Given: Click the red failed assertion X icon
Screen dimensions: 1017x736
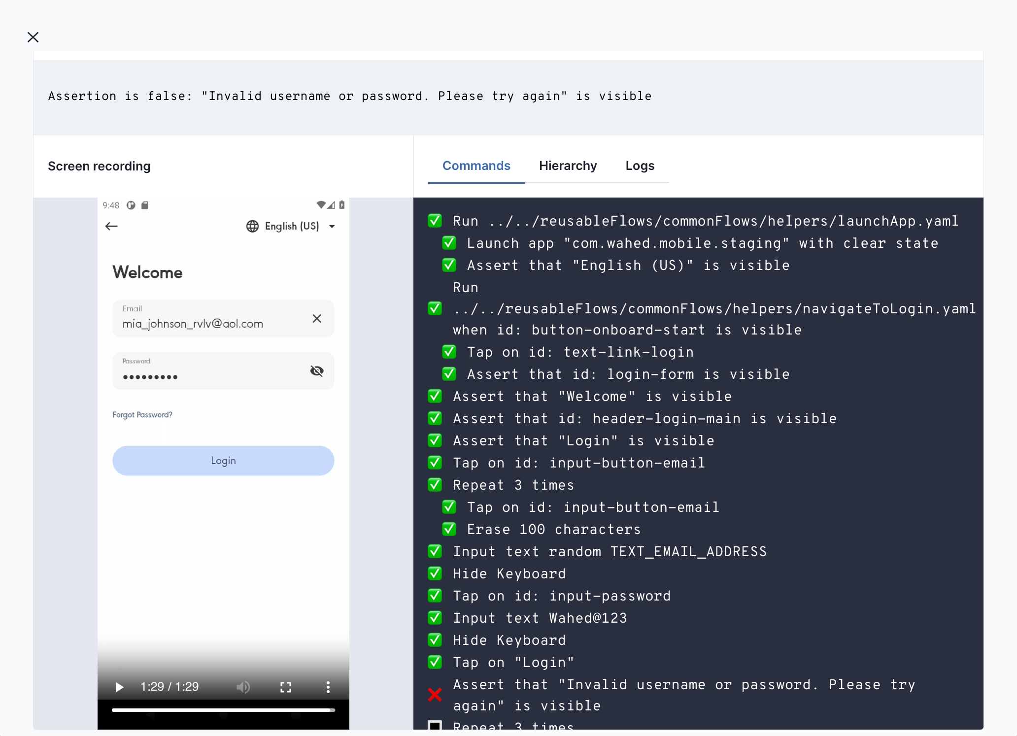Looking at the screenshot, I should 435,695.
